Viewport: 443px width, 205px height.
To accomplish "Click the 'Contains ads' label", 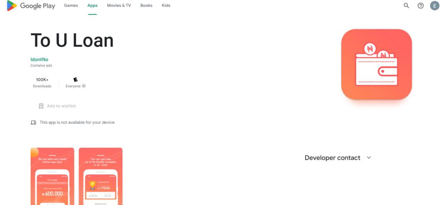I will pyautogui.click(x=41, y=66).
